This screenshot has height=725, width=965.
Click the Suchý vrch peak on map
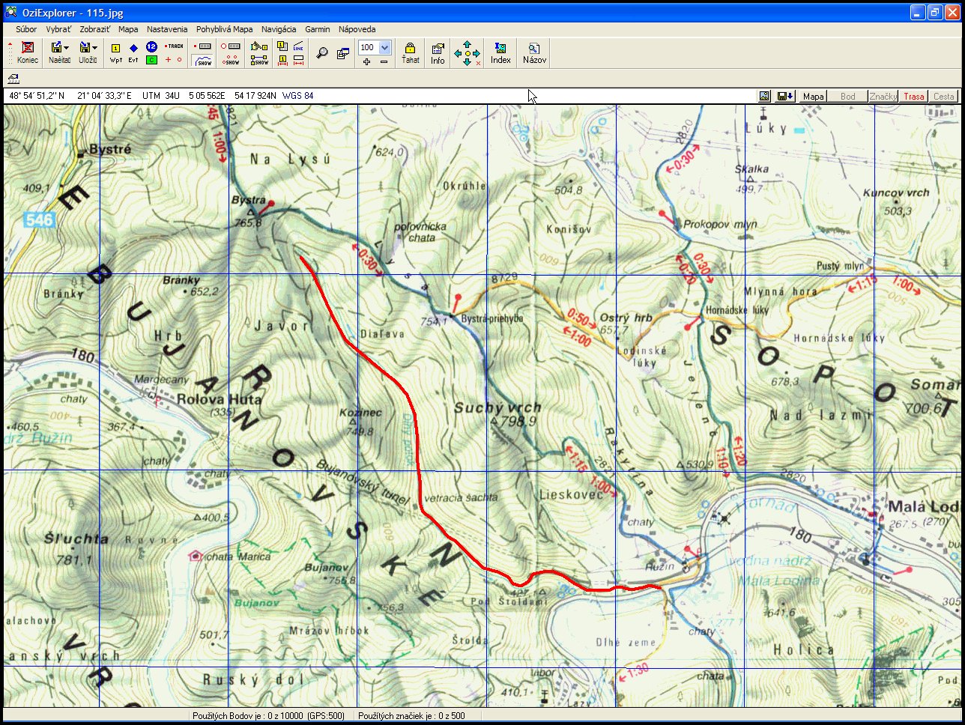494,422
